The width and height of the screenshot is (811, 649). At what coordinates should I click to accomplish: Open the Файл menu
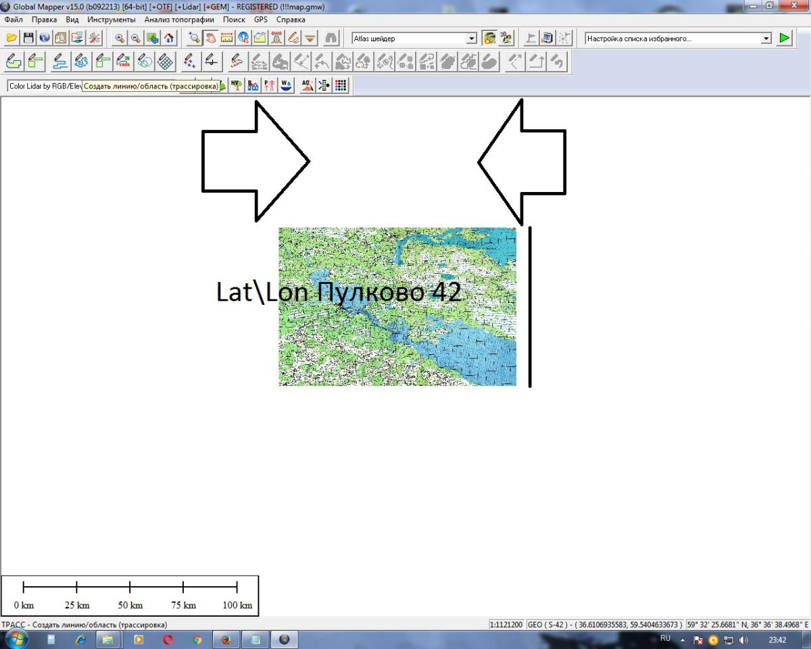point(14,20)
